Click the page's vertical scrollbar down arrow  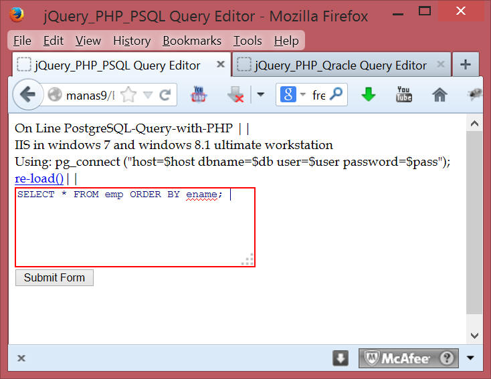pos(474,335)
